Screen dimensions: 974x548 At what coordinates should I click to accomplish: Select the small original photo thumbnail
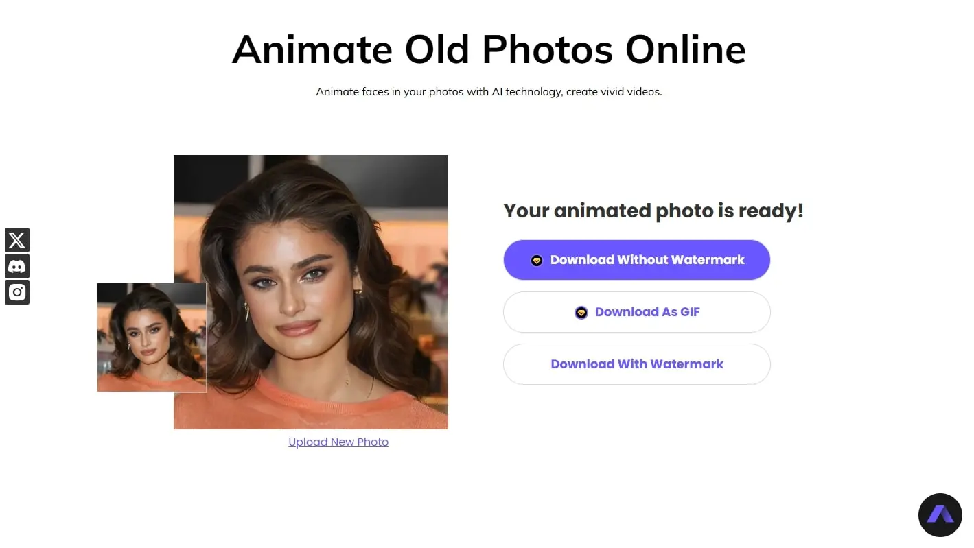(152, 337)
